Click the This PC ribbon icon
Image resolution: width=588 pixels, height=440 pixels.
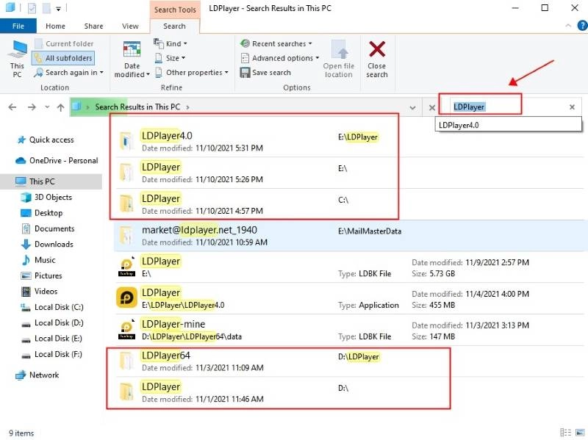(x=17, y=50)
